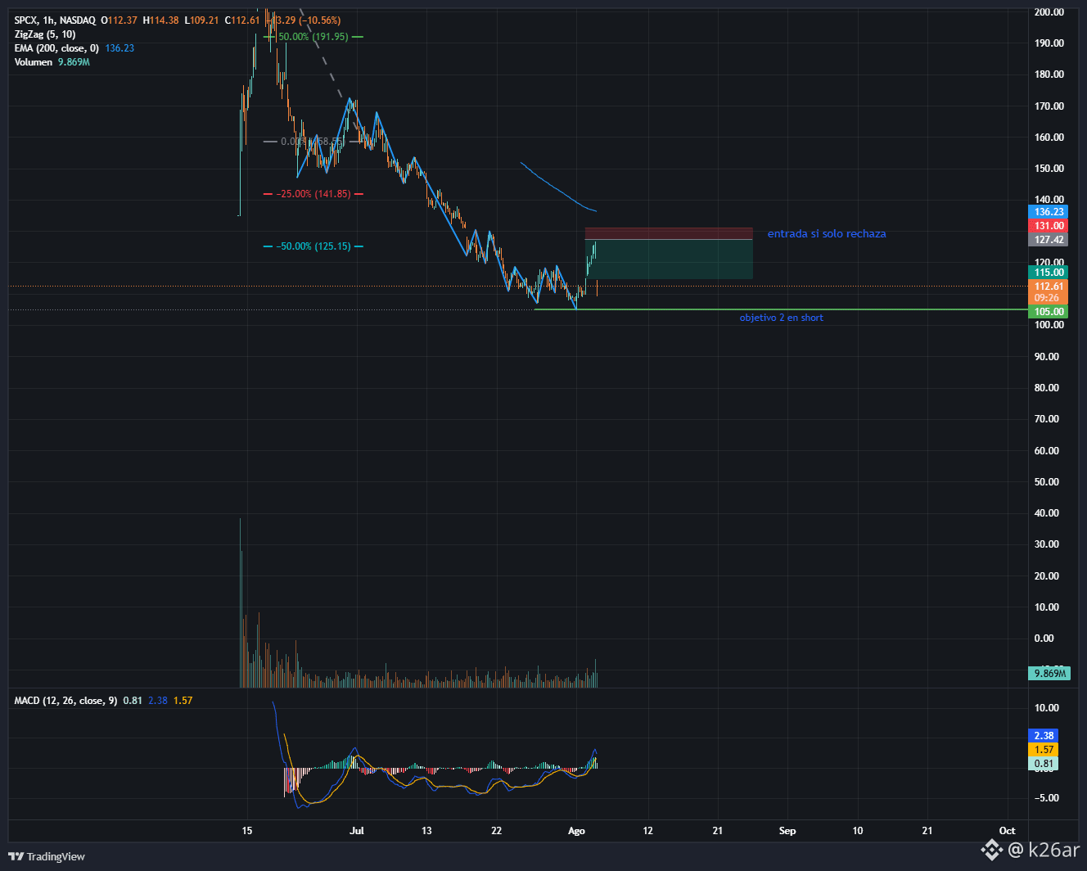Select the green profit zone of the short position
The width and height of the screenshot is (1087, 871).
[669, 259]
